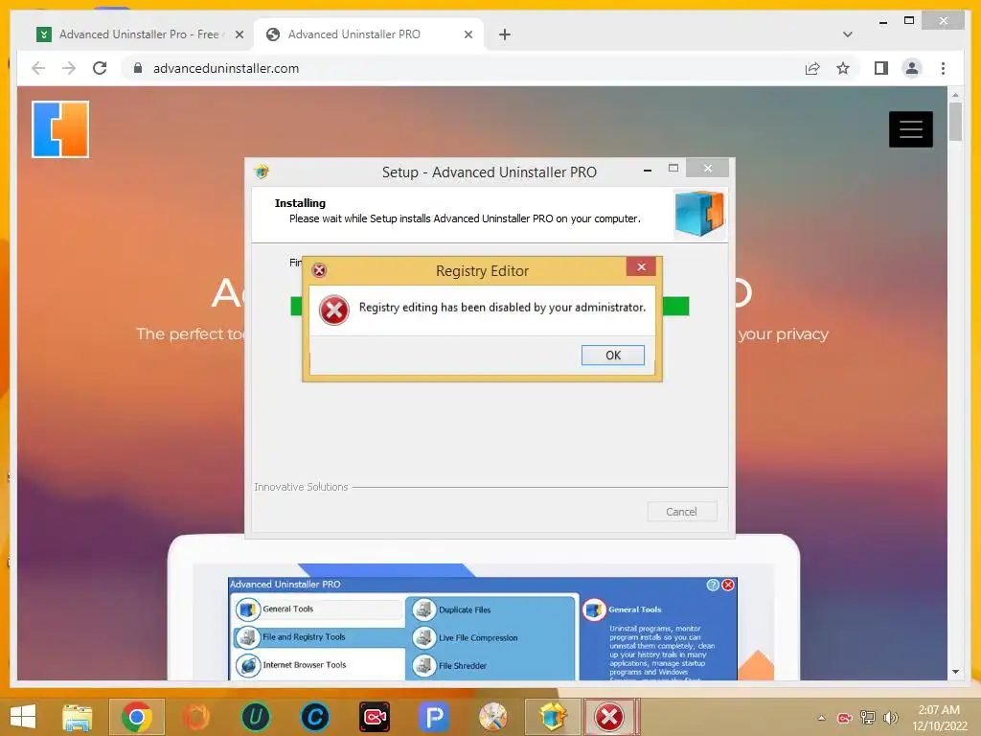Open the tools-disc taskbar icon

[493, 717]
